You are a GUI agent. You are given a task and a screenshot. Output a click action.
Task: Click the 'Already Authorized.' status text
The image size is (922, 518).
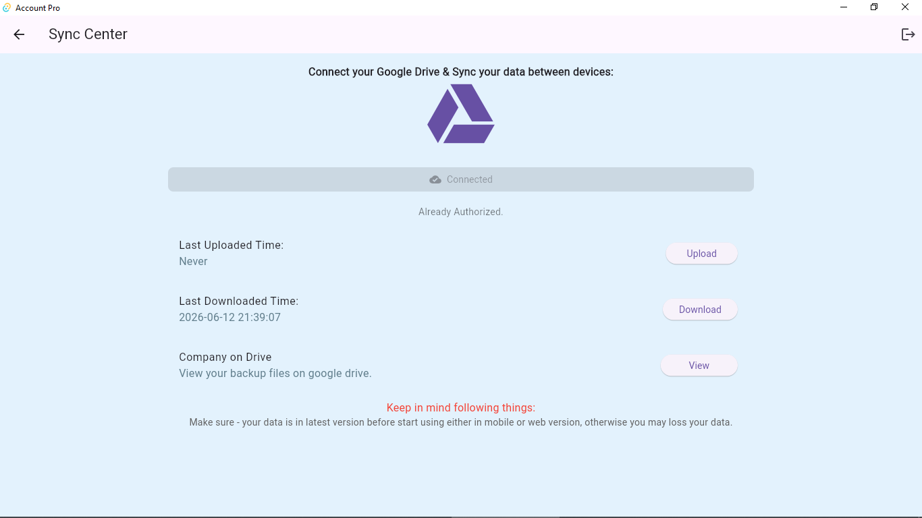click(x=461, y=212)
